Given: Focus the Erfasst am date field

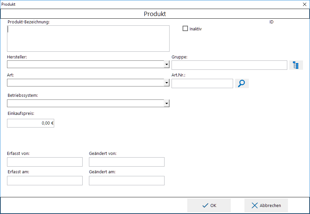Looking at the screenshot, I should (x=44, y=180).
